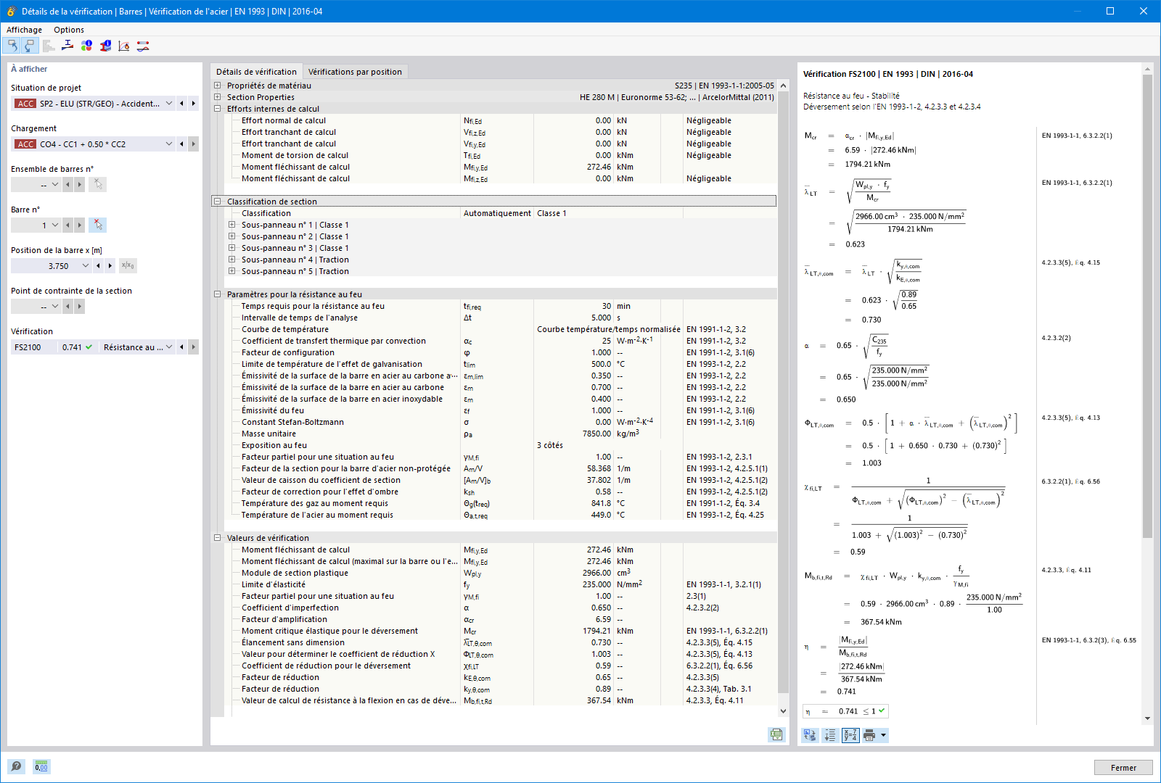
Task: Open Options menu
Action: pos(69,30)
